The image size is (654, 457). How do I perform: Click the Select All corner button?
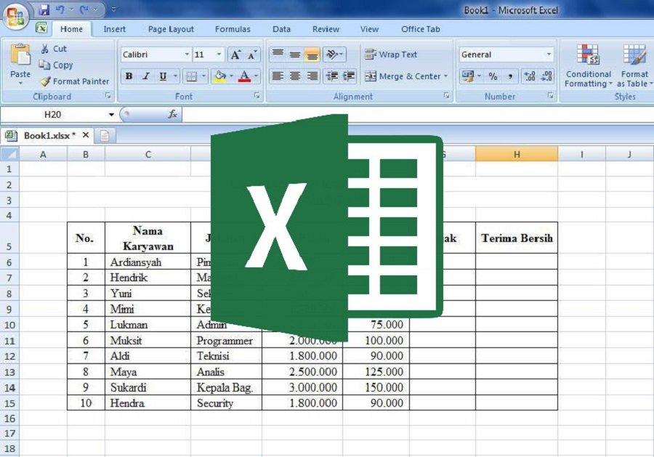tap(9, 154)
